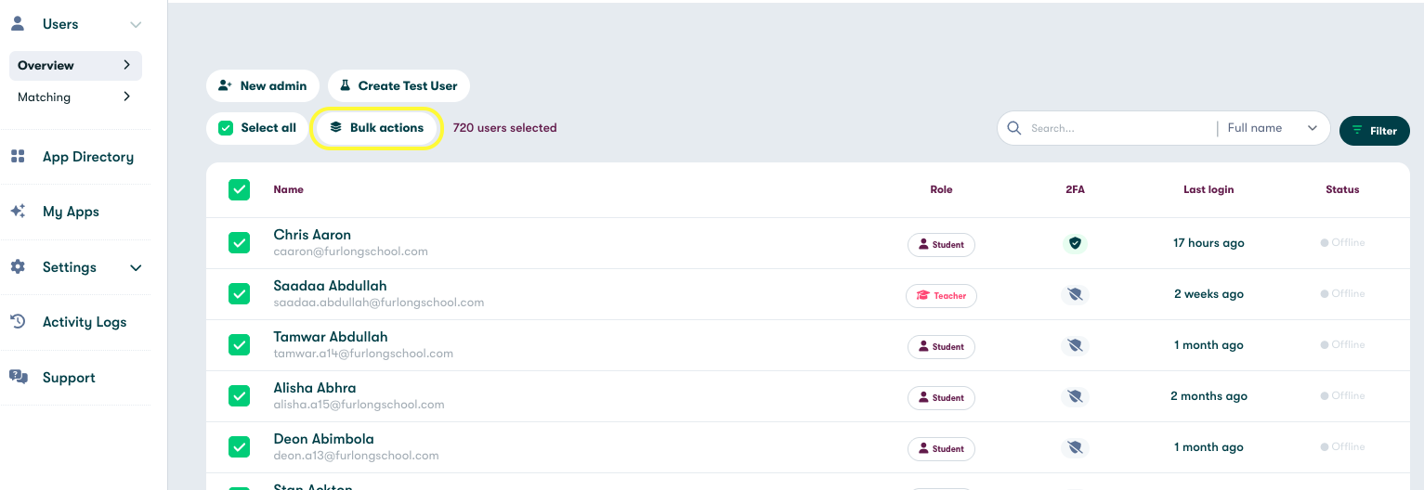The image size is (1424, 490).
Task: Click the Support chat icon
Action: coord(18,377)
